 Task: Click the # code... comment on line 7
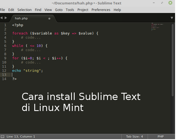coord(31,50)
